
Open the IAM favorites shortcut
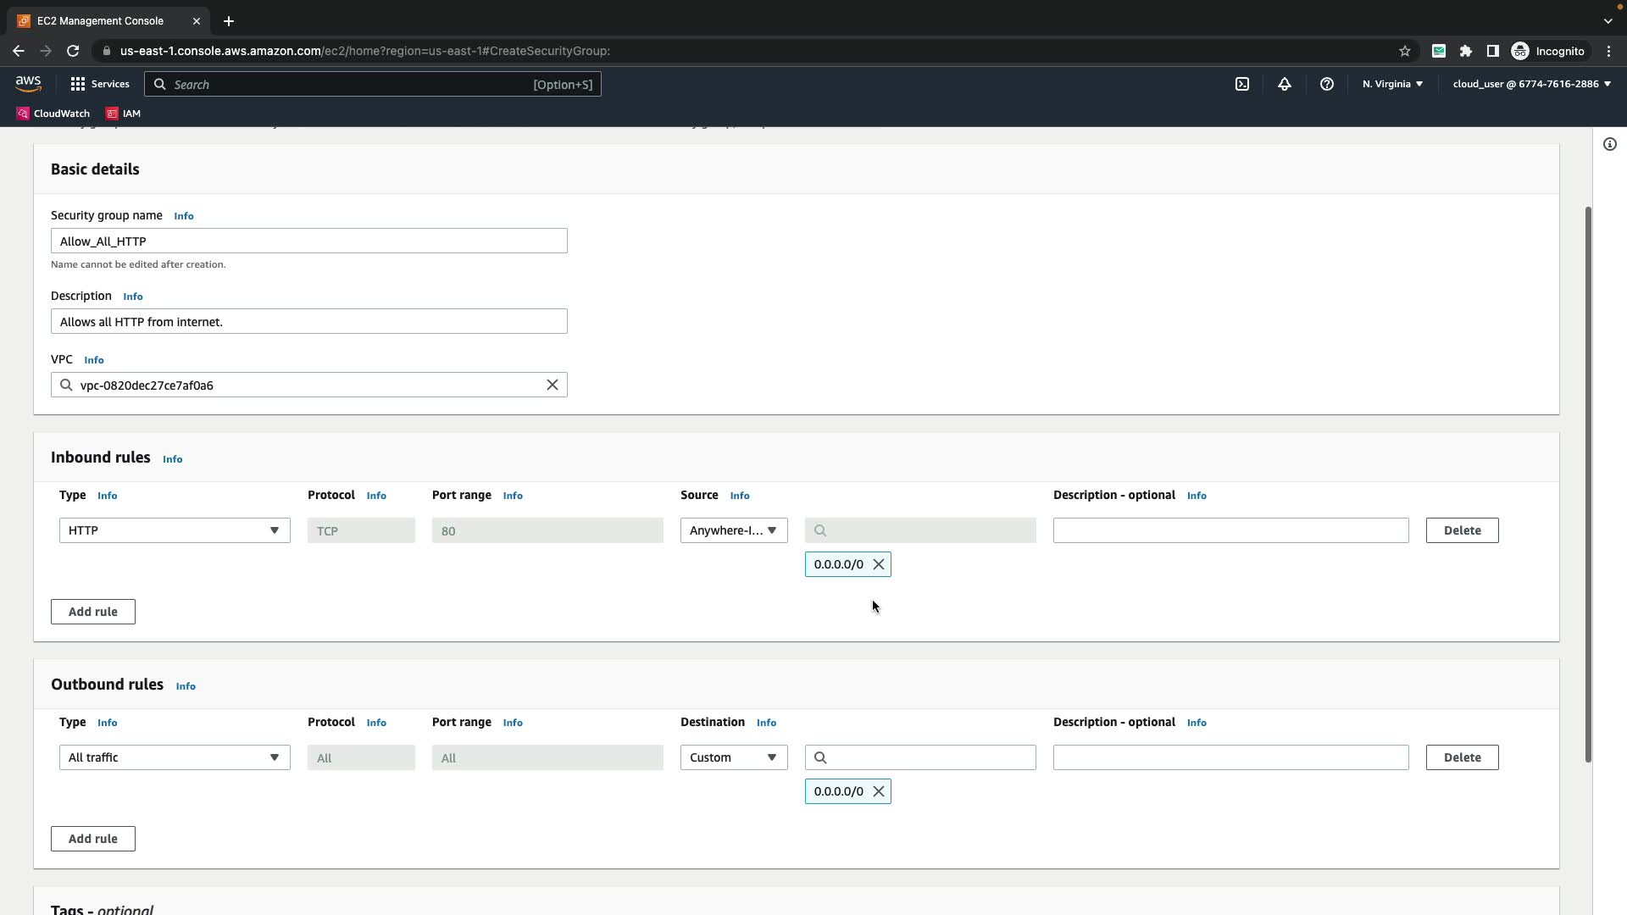[x=124, y=114]
